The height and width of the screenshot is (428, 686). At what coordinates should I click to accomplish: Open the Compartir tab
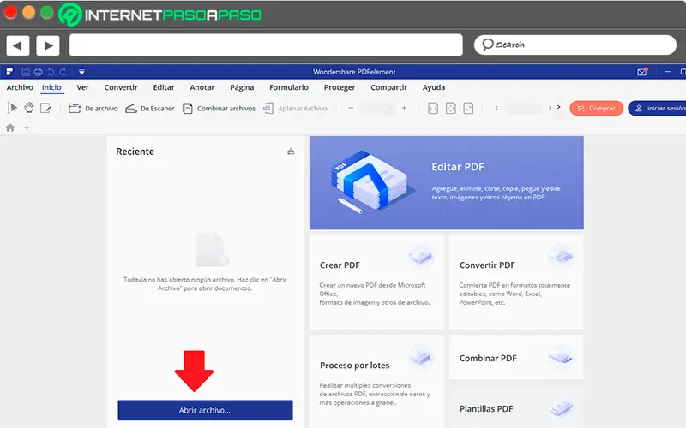389,87
